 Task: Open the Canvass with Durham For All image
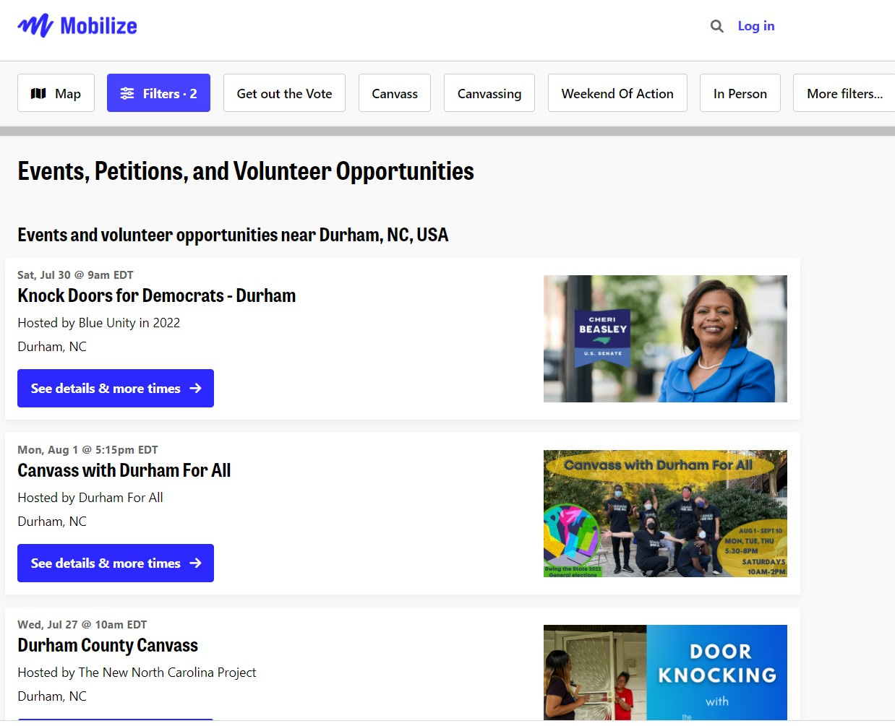click(x=665, y=514)
